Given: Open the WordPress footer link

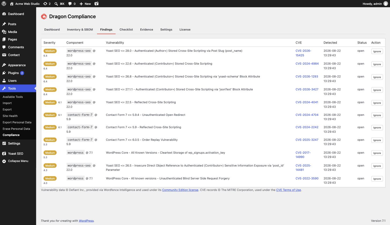Looking at the screenshot, I should (x=86, y=221).
